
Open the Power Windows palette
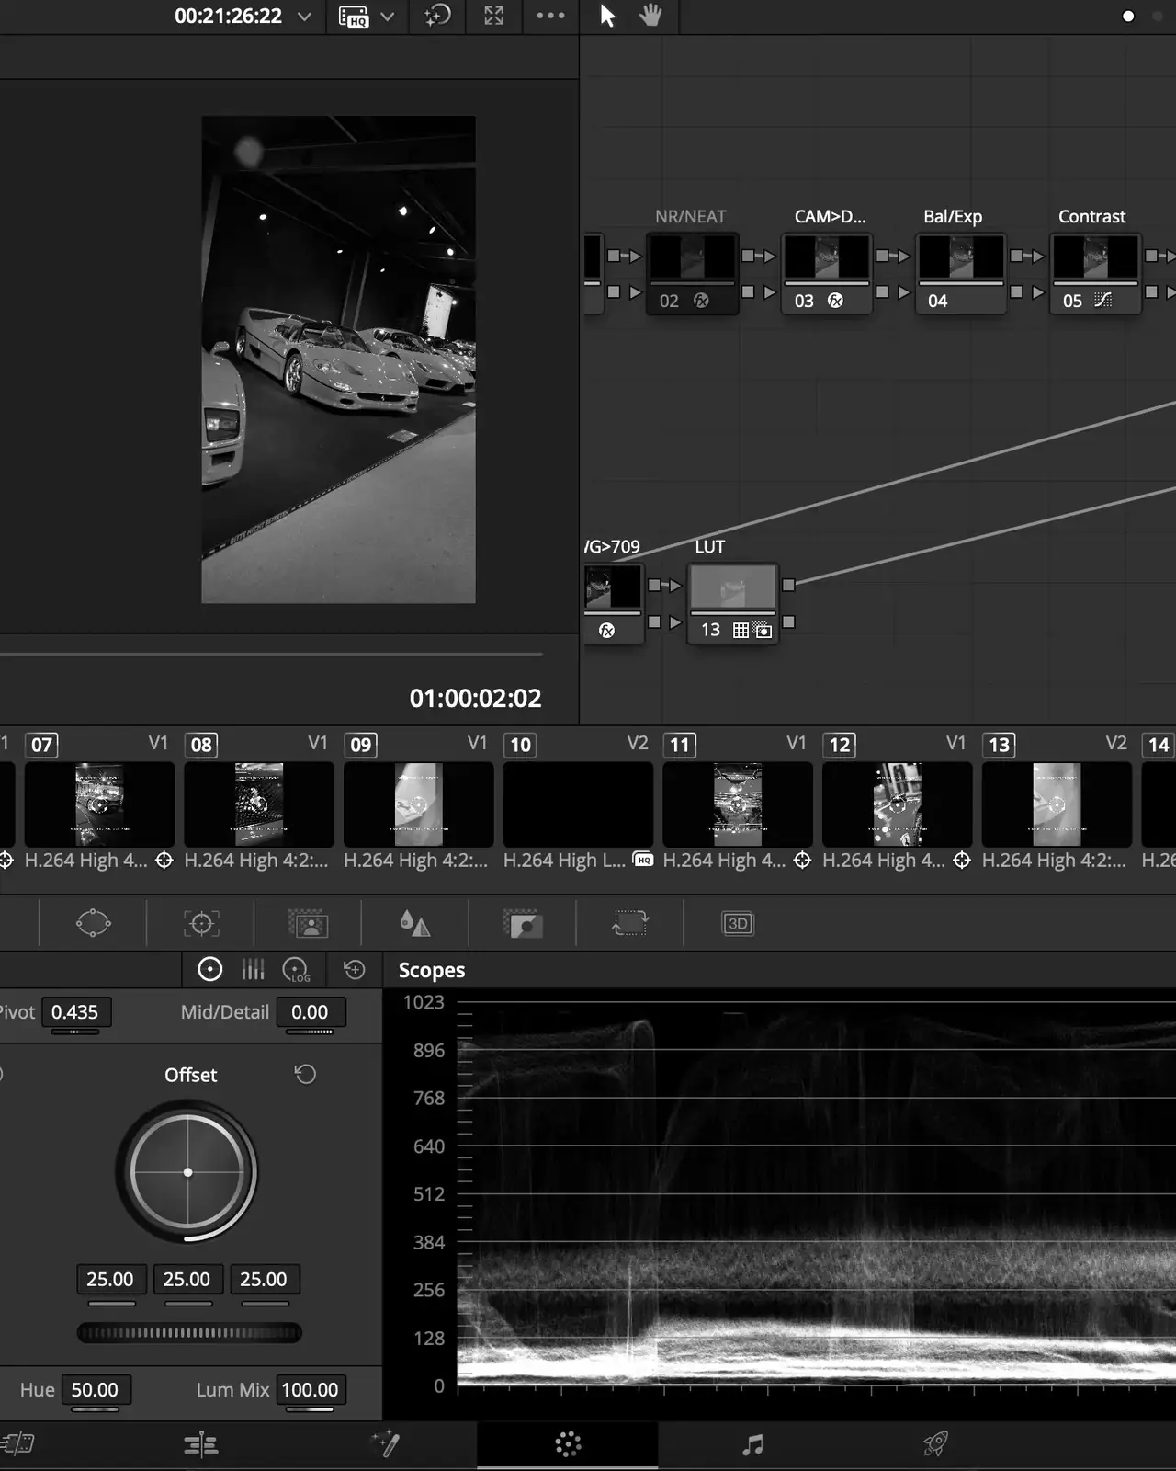coord(93,923)
